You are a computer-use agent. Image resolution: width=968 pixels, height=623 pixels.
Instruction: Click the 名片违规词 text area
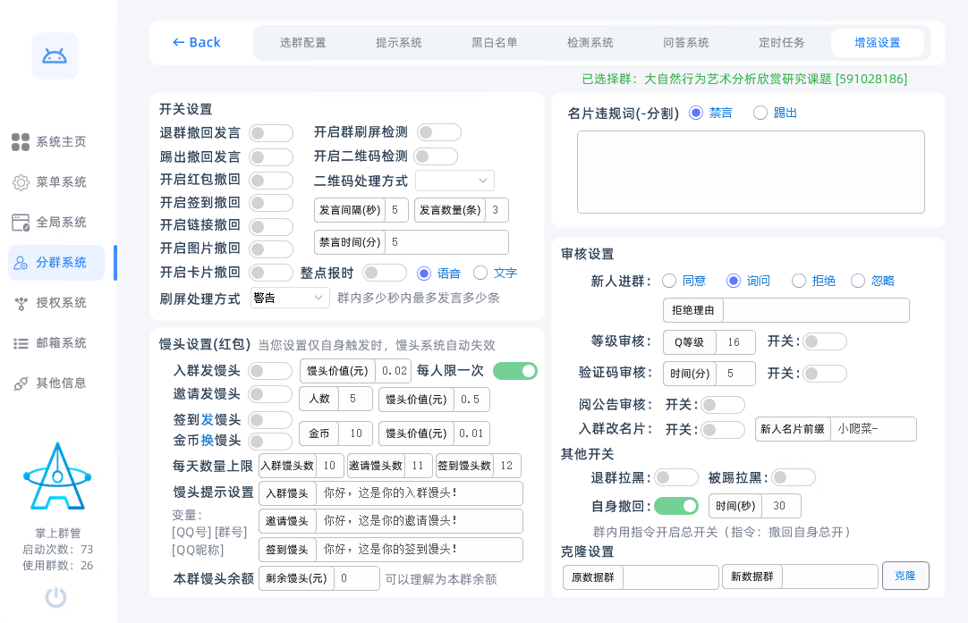point(751,173)
